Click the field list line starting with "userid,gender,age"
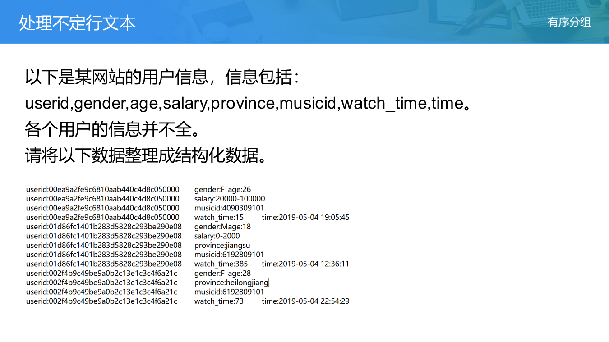 [x=249, y=104]
